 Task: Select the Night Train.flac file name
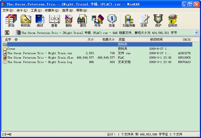[41, 58]
